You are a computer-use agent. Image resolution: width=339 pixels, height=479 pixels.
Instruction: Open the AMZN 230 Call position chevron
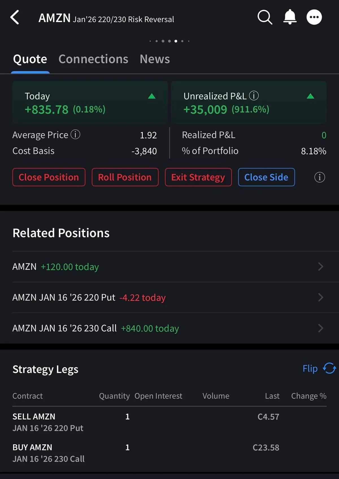[320, 328]
